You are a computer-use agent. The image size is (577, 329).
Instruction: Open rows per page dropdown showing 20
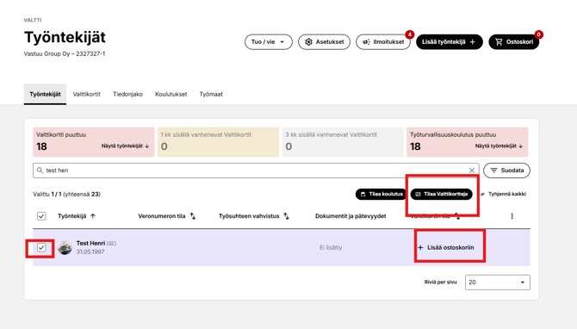click(498, 282)
